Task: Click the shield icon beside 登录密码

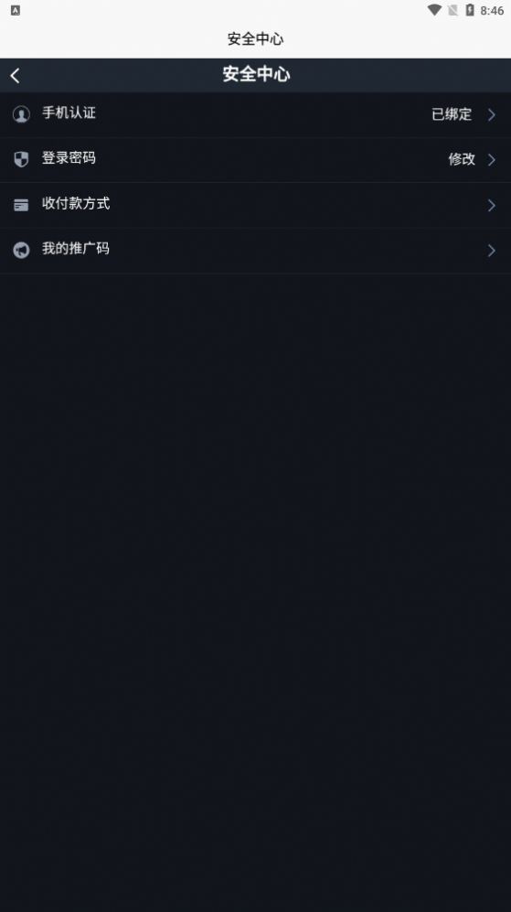Action: [x=21, y=159]
